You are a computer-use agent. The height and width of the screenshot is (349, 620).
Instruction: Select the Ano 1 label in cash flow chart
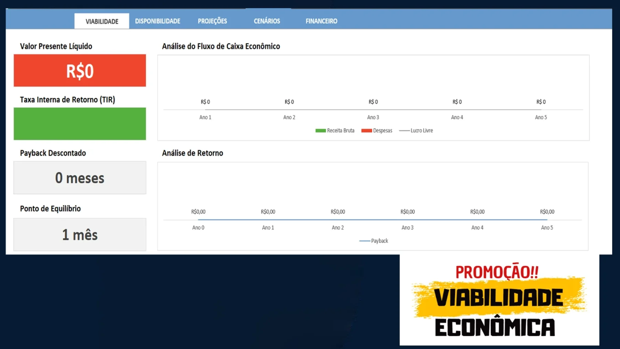pos(205,117)
